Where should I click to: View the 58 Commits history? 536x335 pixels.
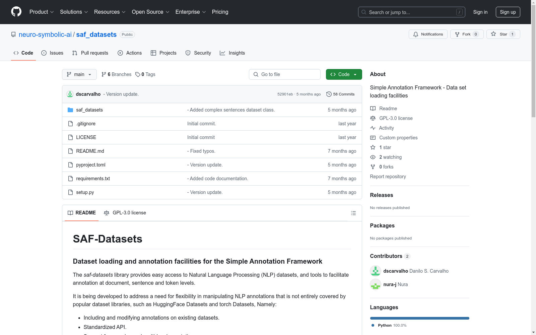340,94
